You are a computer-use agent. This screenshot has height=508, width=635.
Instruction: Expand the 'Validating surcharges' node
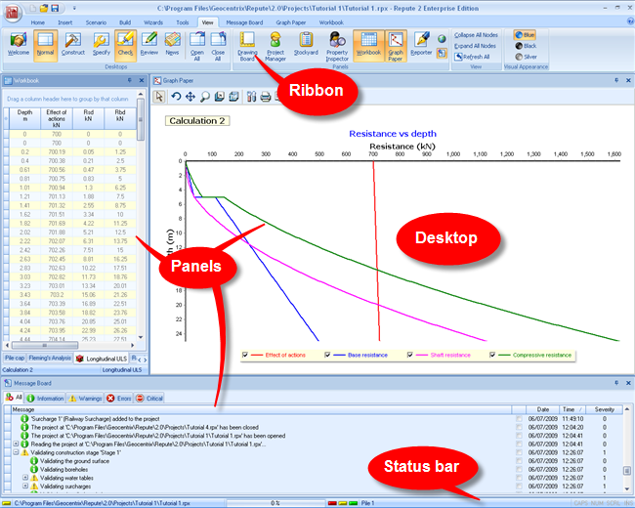click(25, 486)
